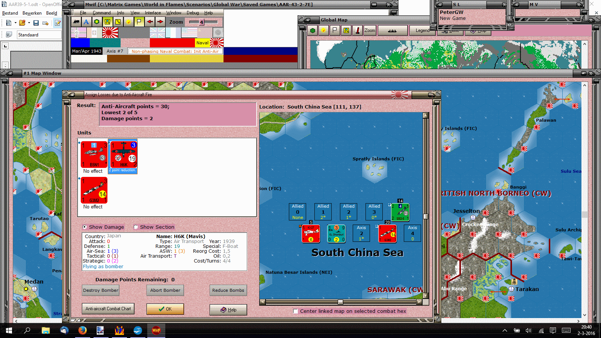601x338 pixels.
Task: Show hidden tray icons chevron
Action: pos(505,330)
